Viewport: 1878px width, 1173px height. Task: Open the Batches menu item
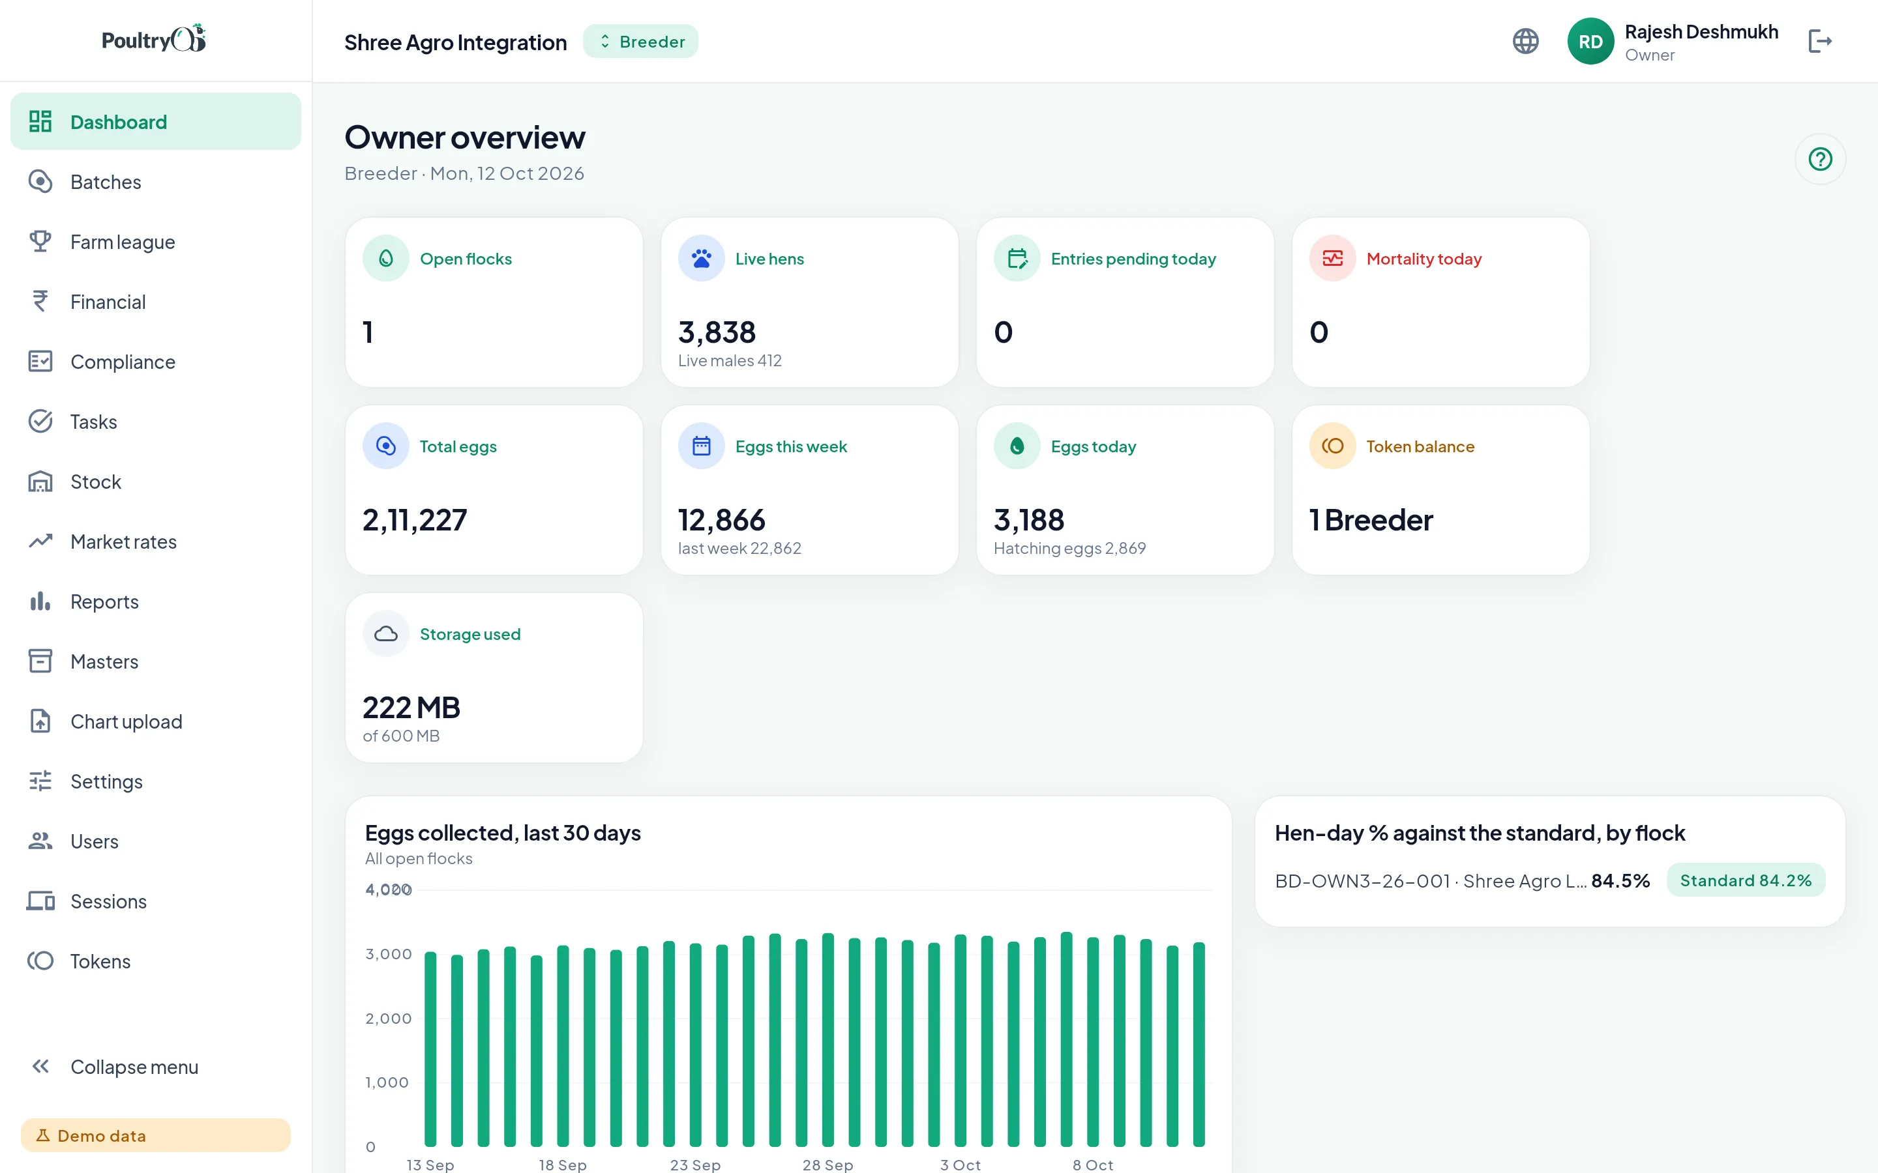(155, 182)
